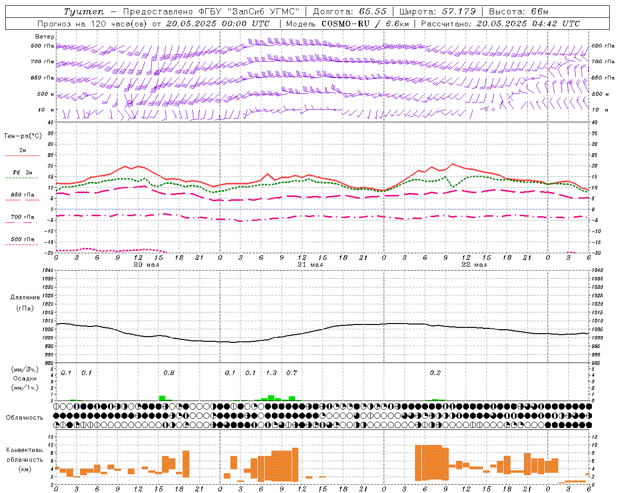Image resolution: width=617 pixels, height=493 pixels.
Task: Click the model label "COSMO-RU / 6.6км"
Action: 365,24
